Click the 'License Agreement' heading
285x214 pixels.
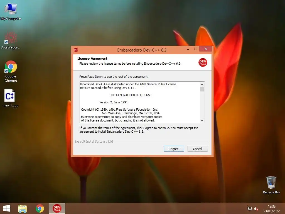pyautogui.click(x=92, y=59)
